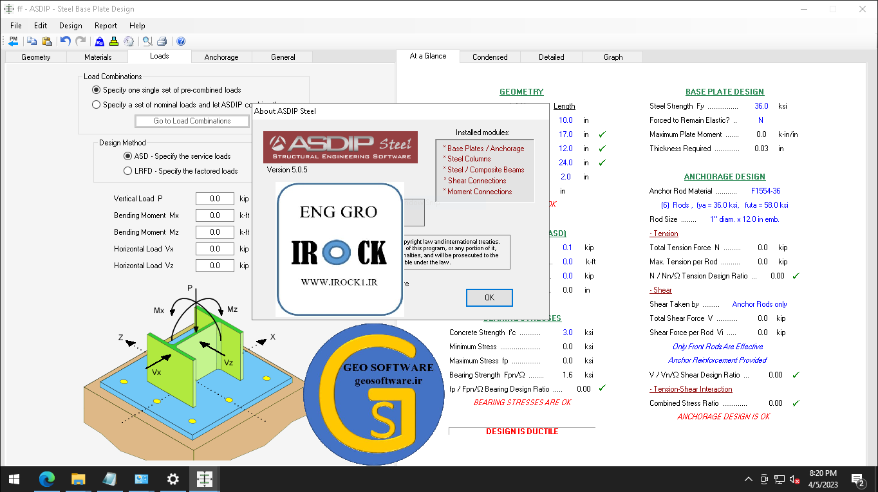The image size is (878, 492).
Task: Click the Kg units weight icon
Action: (100, 41)
